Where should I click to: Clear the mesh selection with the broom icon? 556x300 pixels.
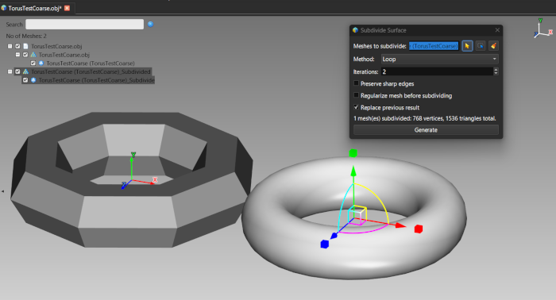493,46
